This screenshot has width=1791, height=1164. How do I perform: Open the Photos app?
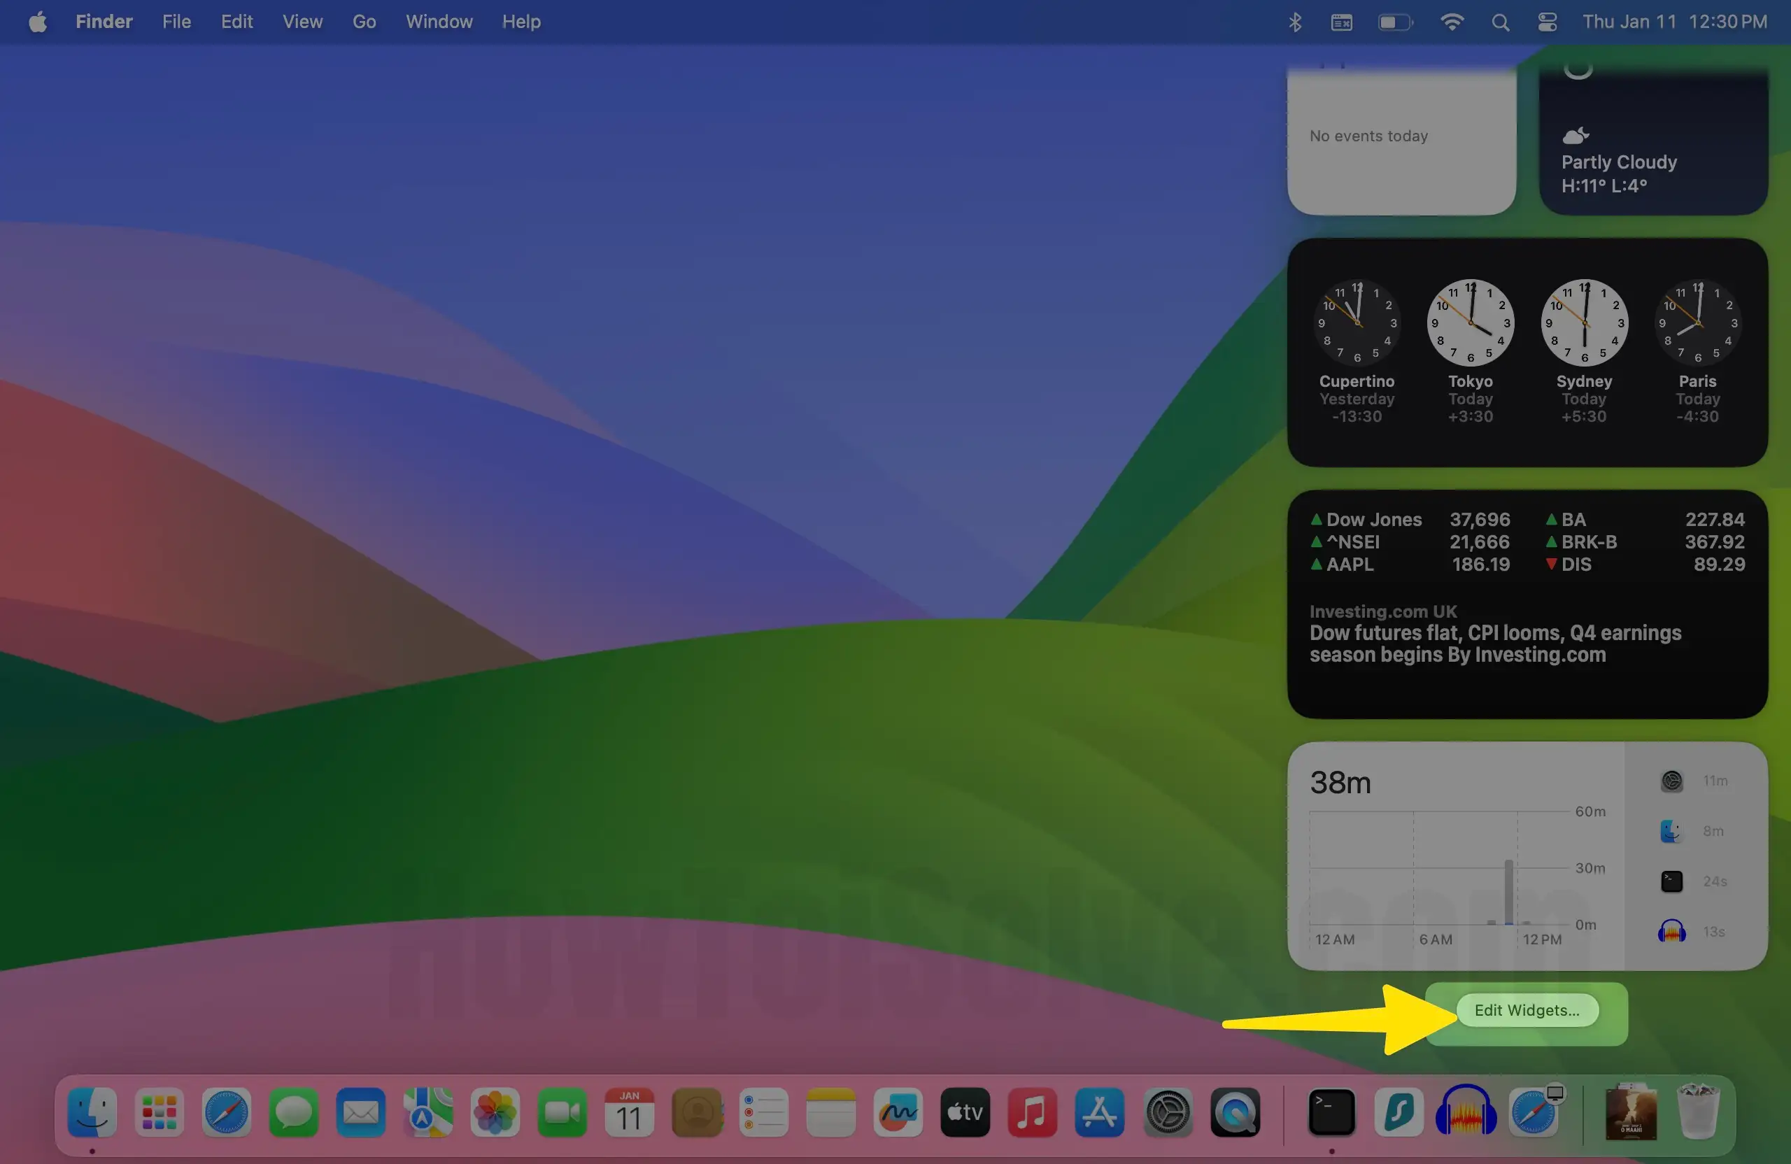pos(495,1112)
